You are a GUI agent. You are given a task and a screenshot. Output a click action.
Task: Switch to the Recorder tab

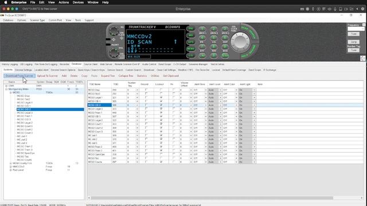tap(64, 64)
